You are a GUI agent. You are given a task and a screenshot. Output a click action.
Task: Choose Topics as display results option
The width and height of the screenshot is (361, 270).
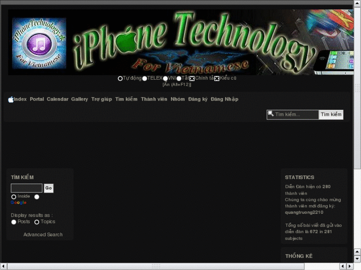[37, 222]
